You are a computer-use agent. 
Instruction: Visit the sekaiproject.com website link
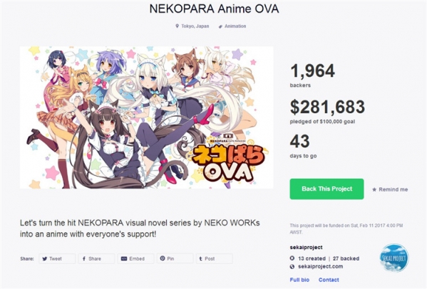(x=321, y=266)
